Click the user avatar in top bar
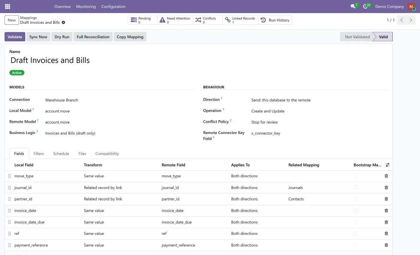This screenshot has height=255, width=420. (411, 6)
